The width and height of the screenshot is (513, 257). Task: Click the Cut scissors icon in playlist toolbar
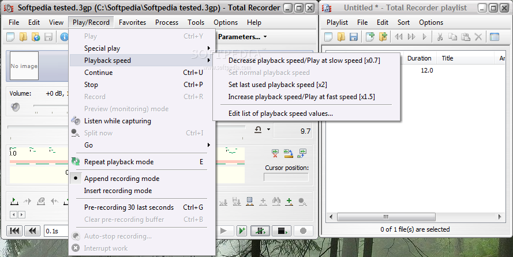pos(440,37)
